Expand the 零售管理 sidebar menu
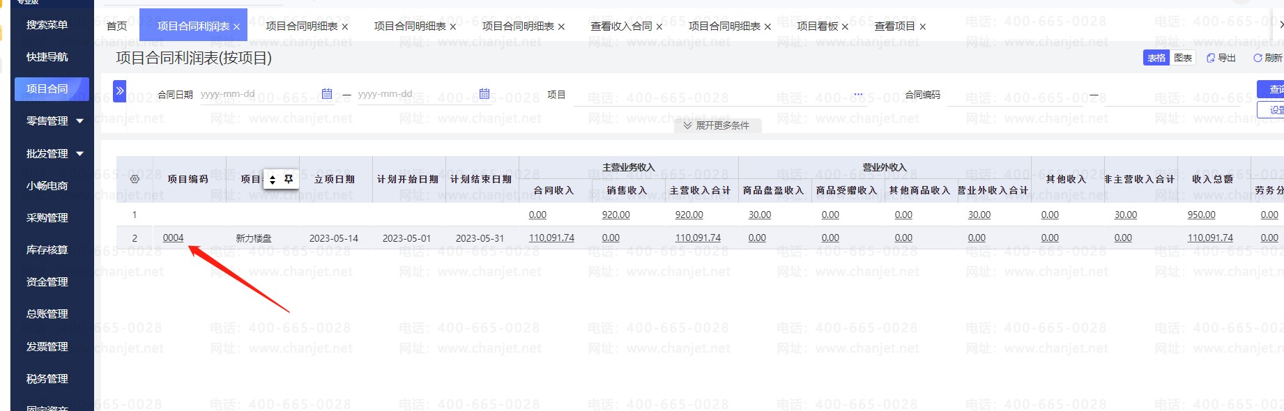This screenshot has width=1284, height=411. click(x=80, y=121)
